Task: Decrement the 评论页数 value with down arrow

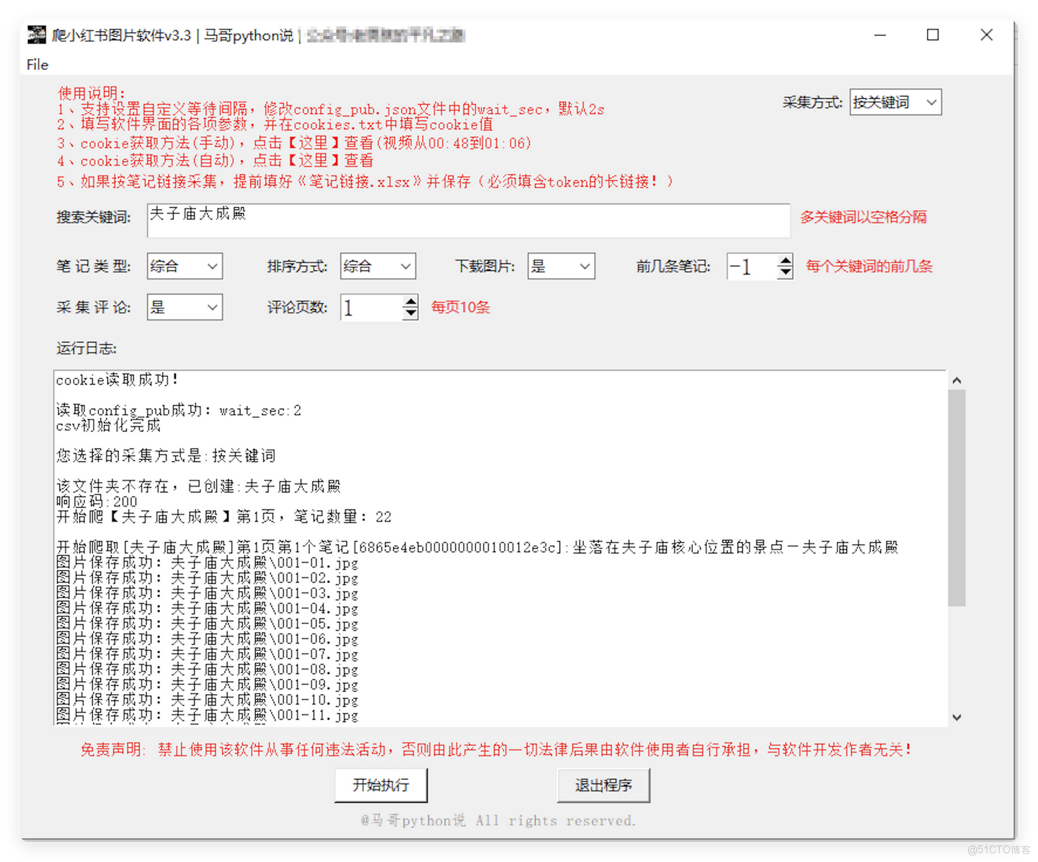Action: [x=409, y=314]
